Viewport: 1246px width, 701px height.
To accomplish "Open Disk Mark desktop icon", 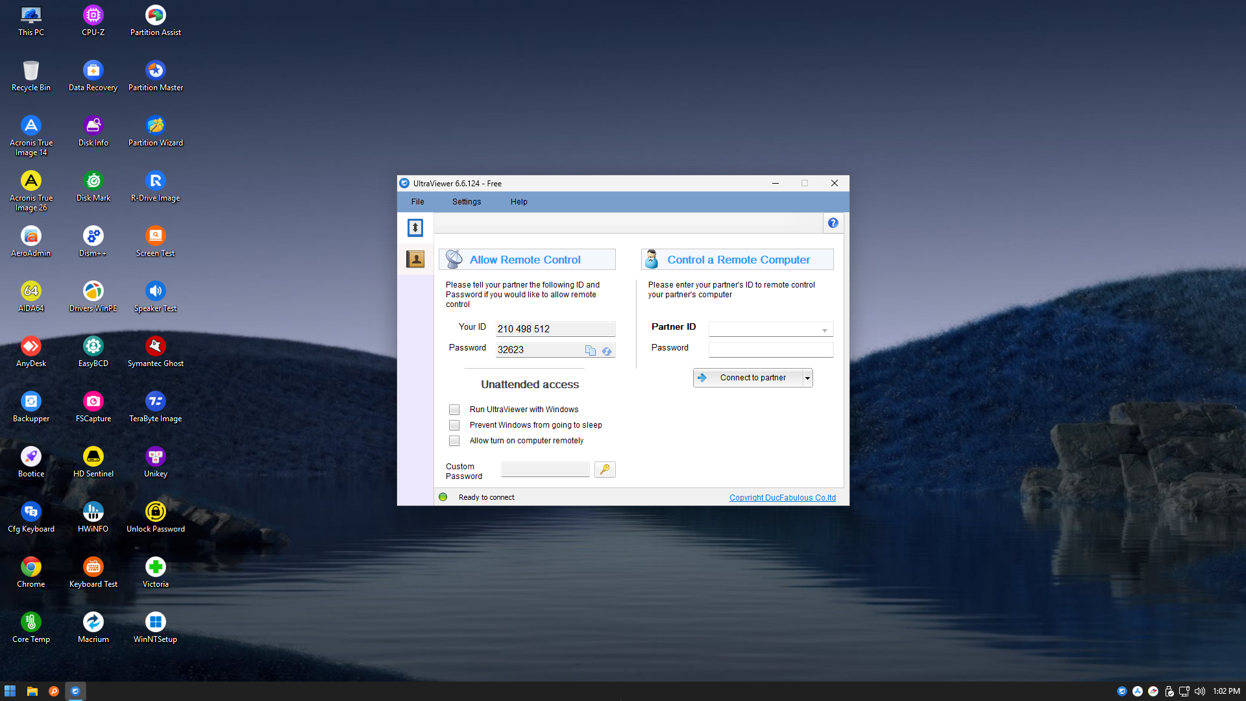I will click(x=93, y=186).
